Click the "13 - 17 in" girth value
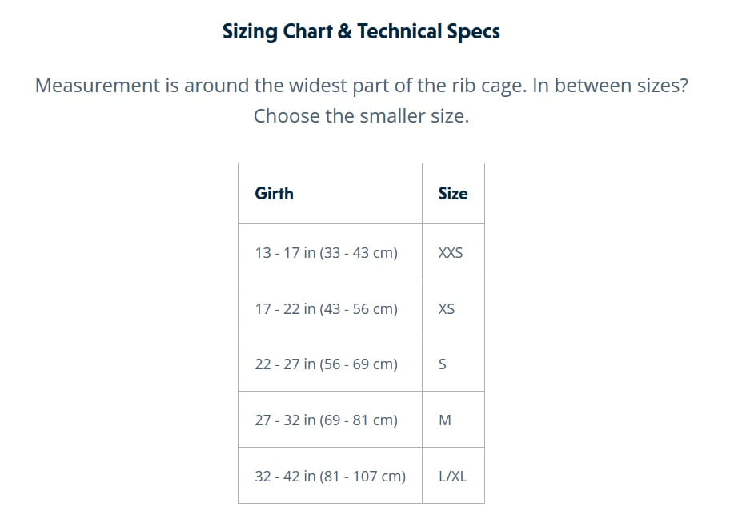734x527 pixels. point(285,253)
